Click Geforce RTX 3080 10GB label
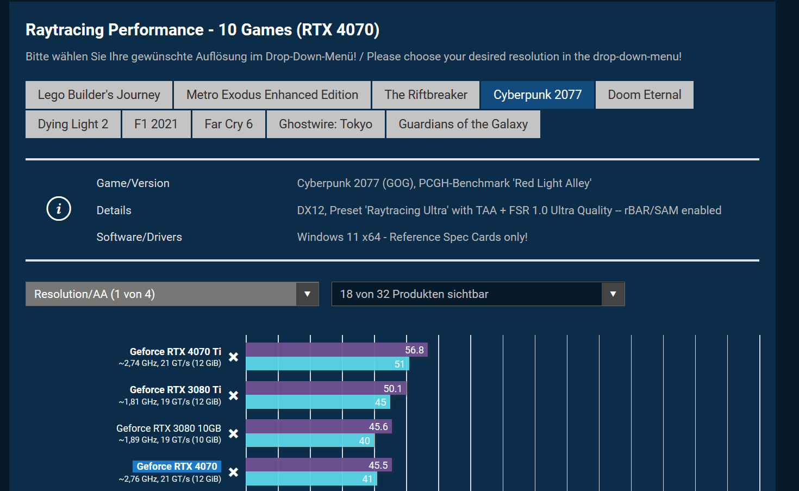 168,428
